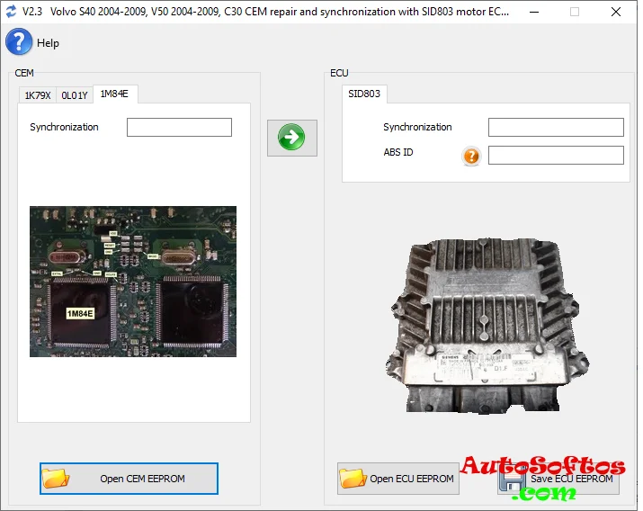Minimize the application window
Viewport: 643px width, 511px height.
point(533,12)
